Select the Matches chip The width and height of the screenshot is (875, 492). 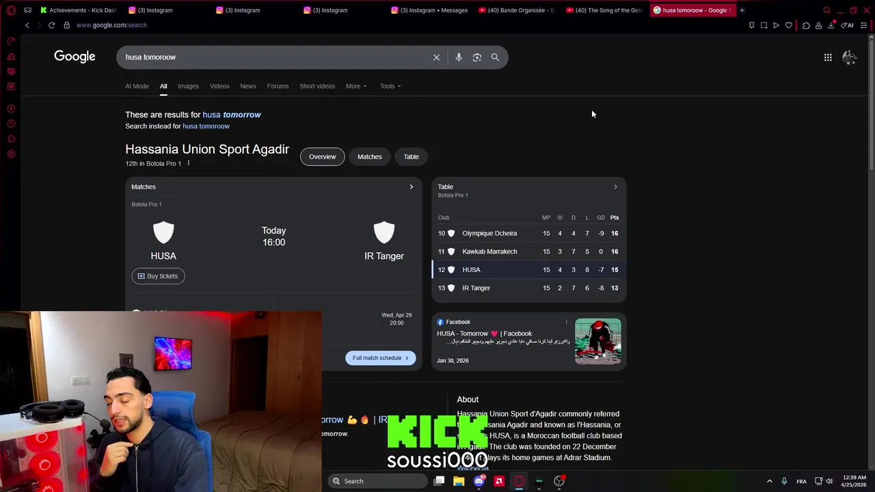[370, 156]
